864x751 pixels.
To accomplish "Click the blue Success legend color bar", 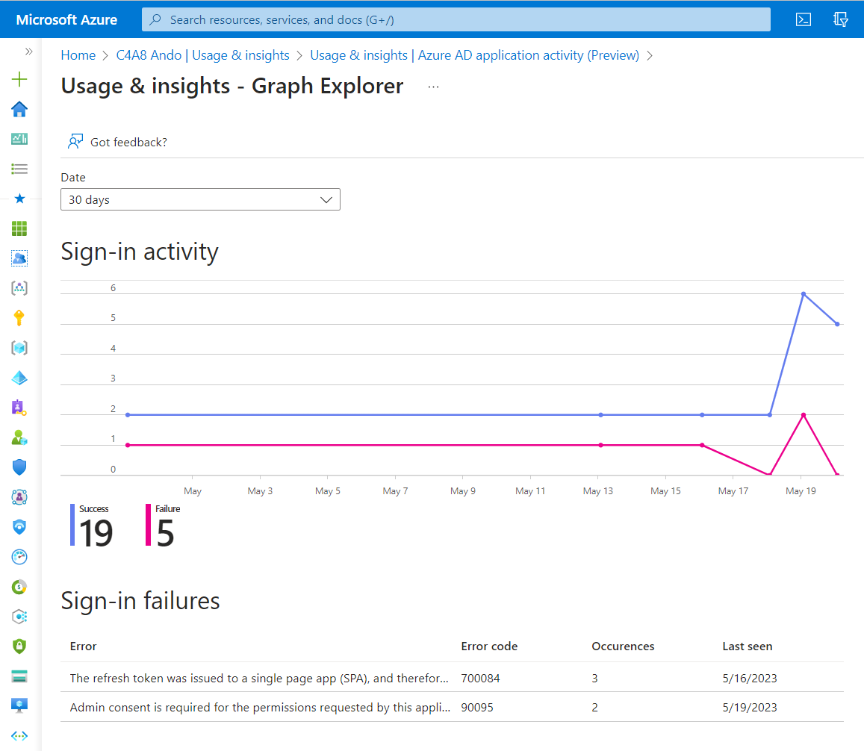I will click(72, 525).
